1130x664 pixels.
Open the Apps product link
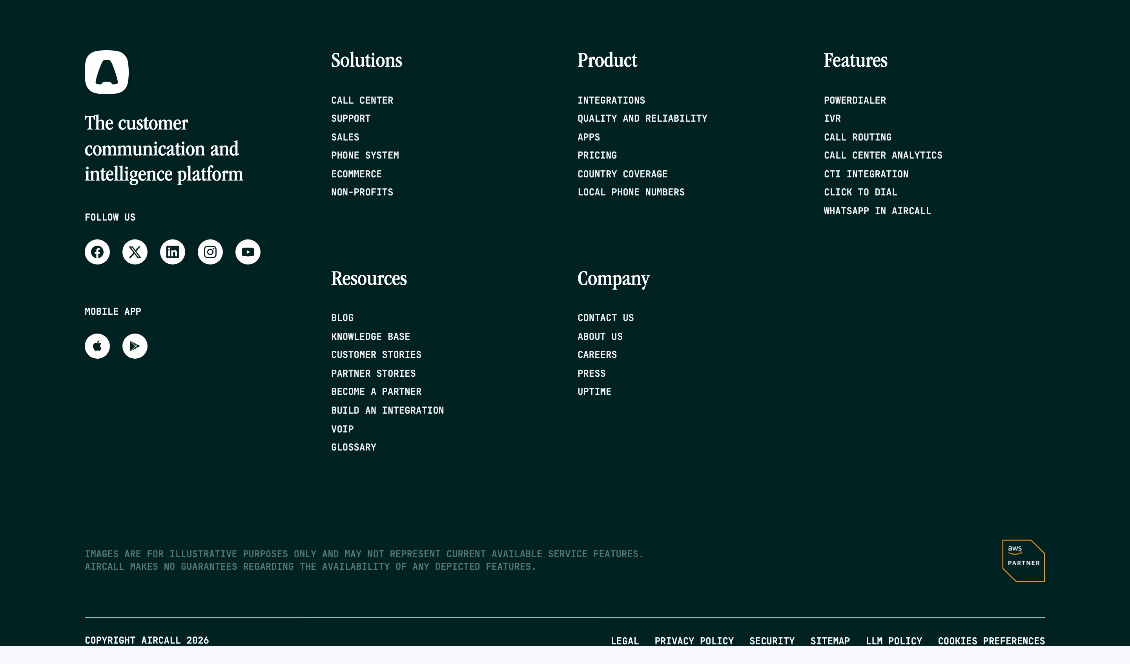(x=589, y=137)
